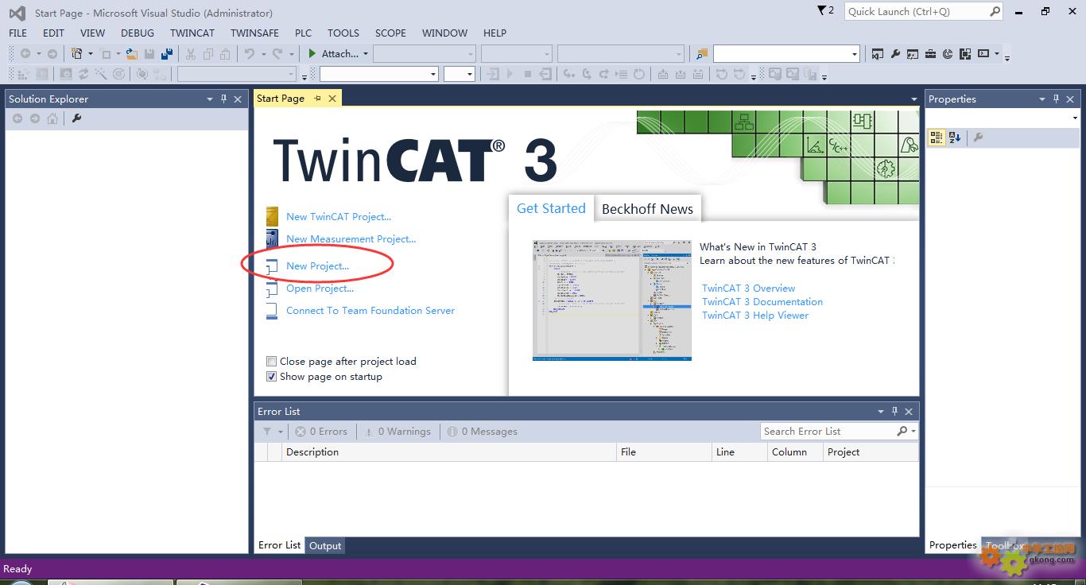Open Solution Explorer window options dropdown
The height and width of the screenshot is (585, 1086).
(210, 99)
